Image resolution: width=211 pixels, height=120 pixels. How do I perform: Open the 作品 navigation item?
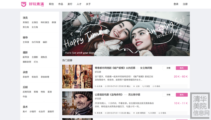61,4
